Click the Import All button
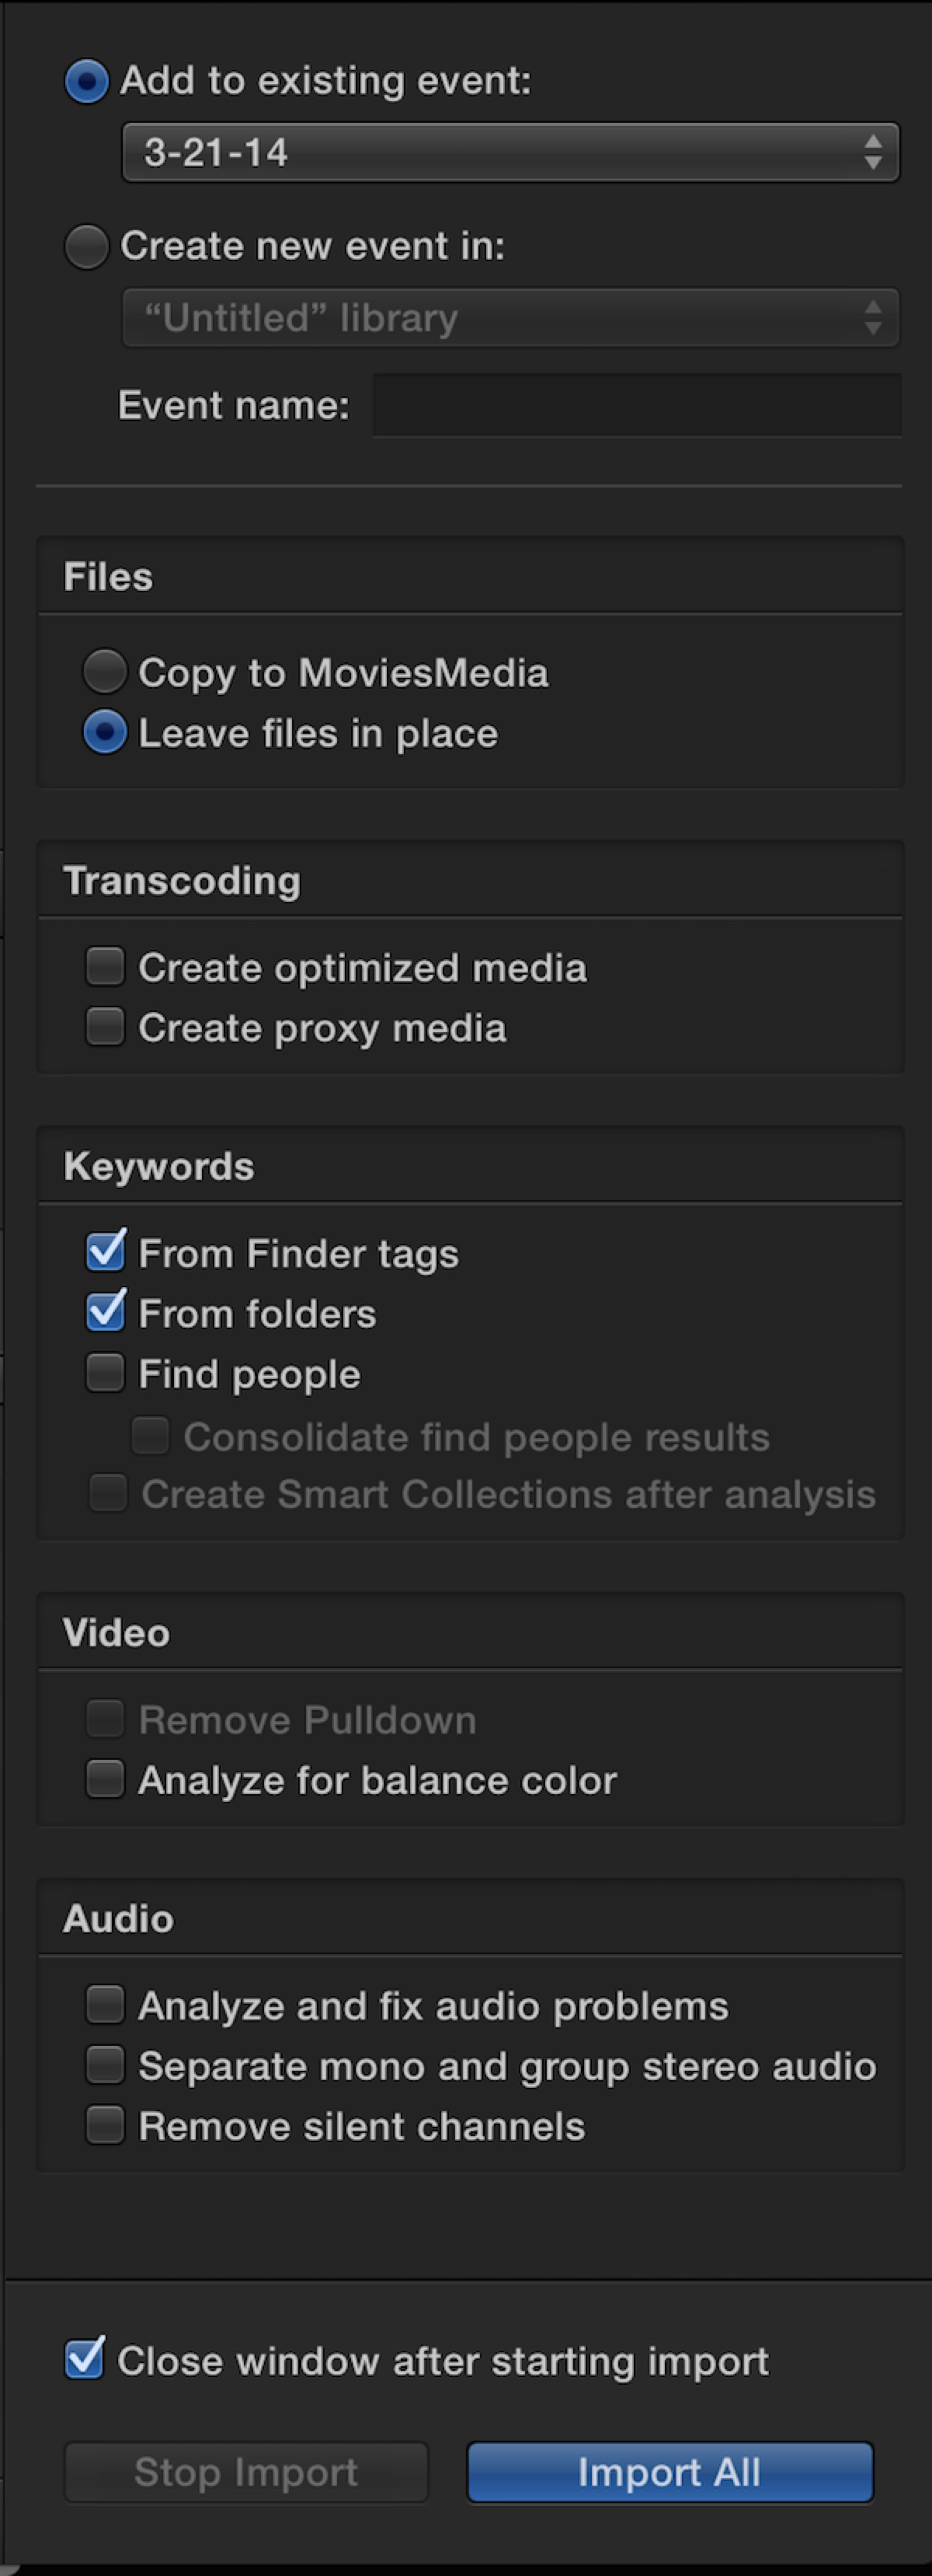Image resolution: width=932 pixels, height=2576 pixels. point(669,2472)
